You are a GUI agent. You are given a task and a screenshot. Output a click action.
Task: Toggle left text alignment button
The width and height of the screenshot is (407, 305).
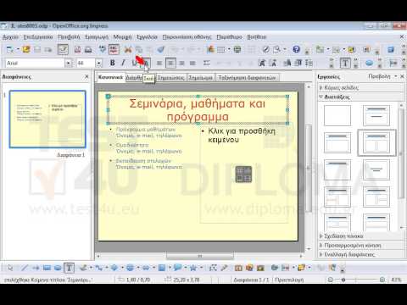[x=159, y=63]
